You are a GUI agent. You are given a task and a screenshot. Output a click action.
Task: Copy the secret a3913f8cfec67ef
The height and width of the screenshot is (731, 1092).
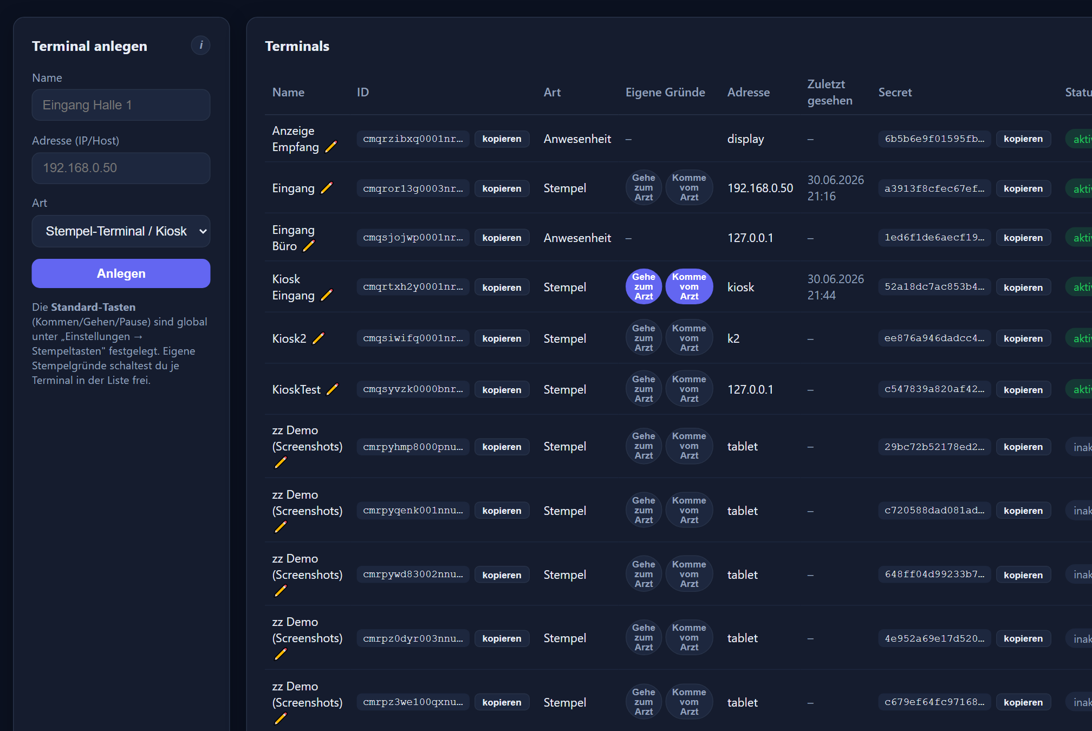(1023, 188)
